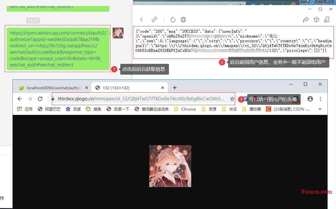Viewport: 336px width, 209px height.
Task: Click the lock icon in address bar
Action: pyautogui.click(x=53, y=99)
